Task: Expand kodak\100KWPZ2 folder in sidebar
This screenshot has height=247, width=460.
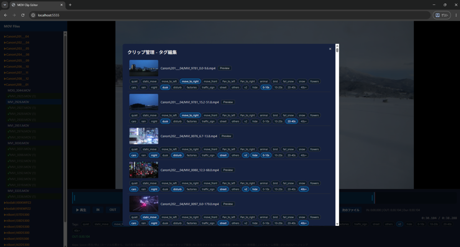Action: [x=18, y=203]
